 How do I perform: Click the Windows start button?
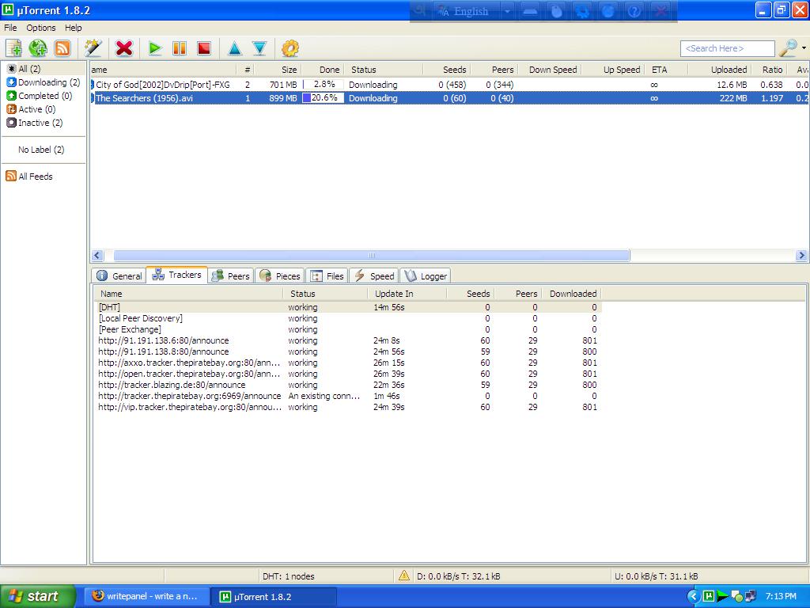38,596
